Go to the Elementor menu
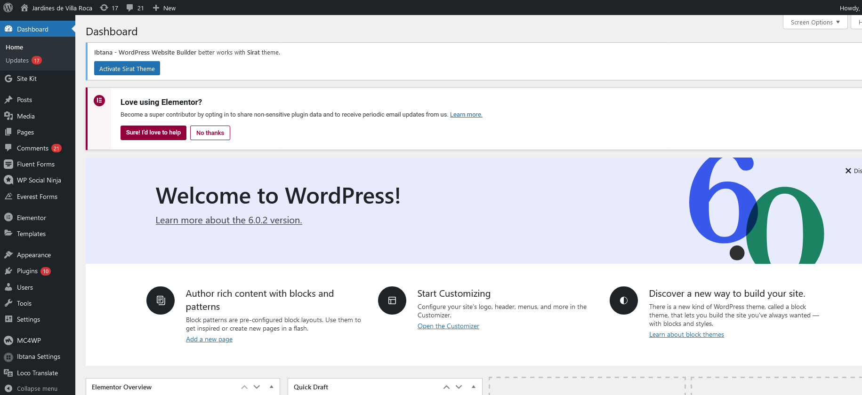Viewport: 862px width, 395px height. 32,218
